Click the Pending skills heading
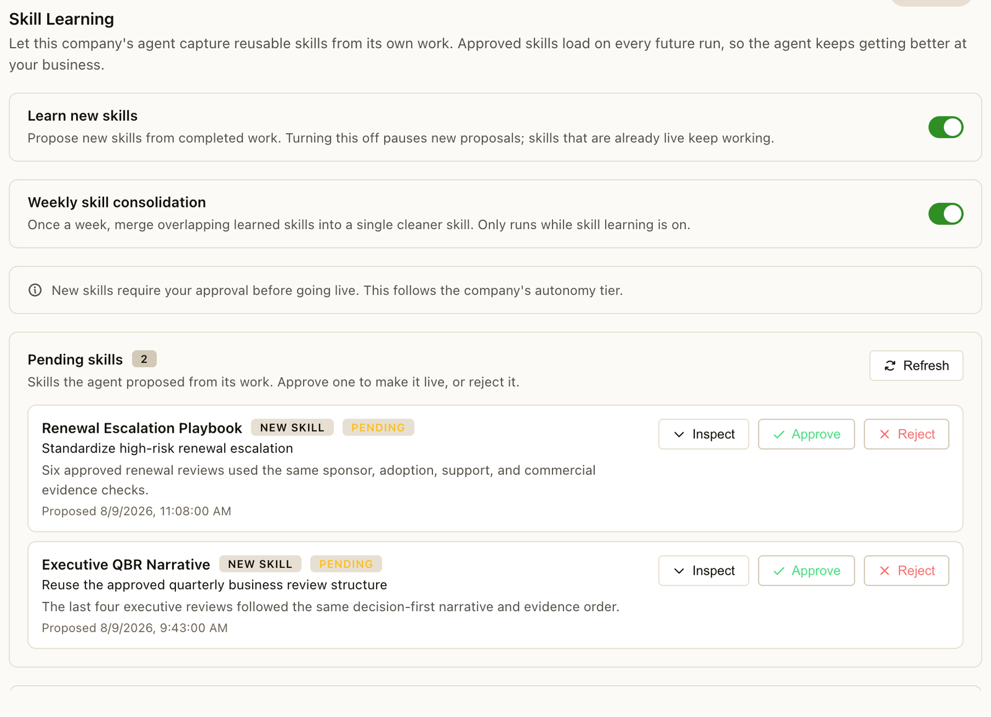 point(75,360)
